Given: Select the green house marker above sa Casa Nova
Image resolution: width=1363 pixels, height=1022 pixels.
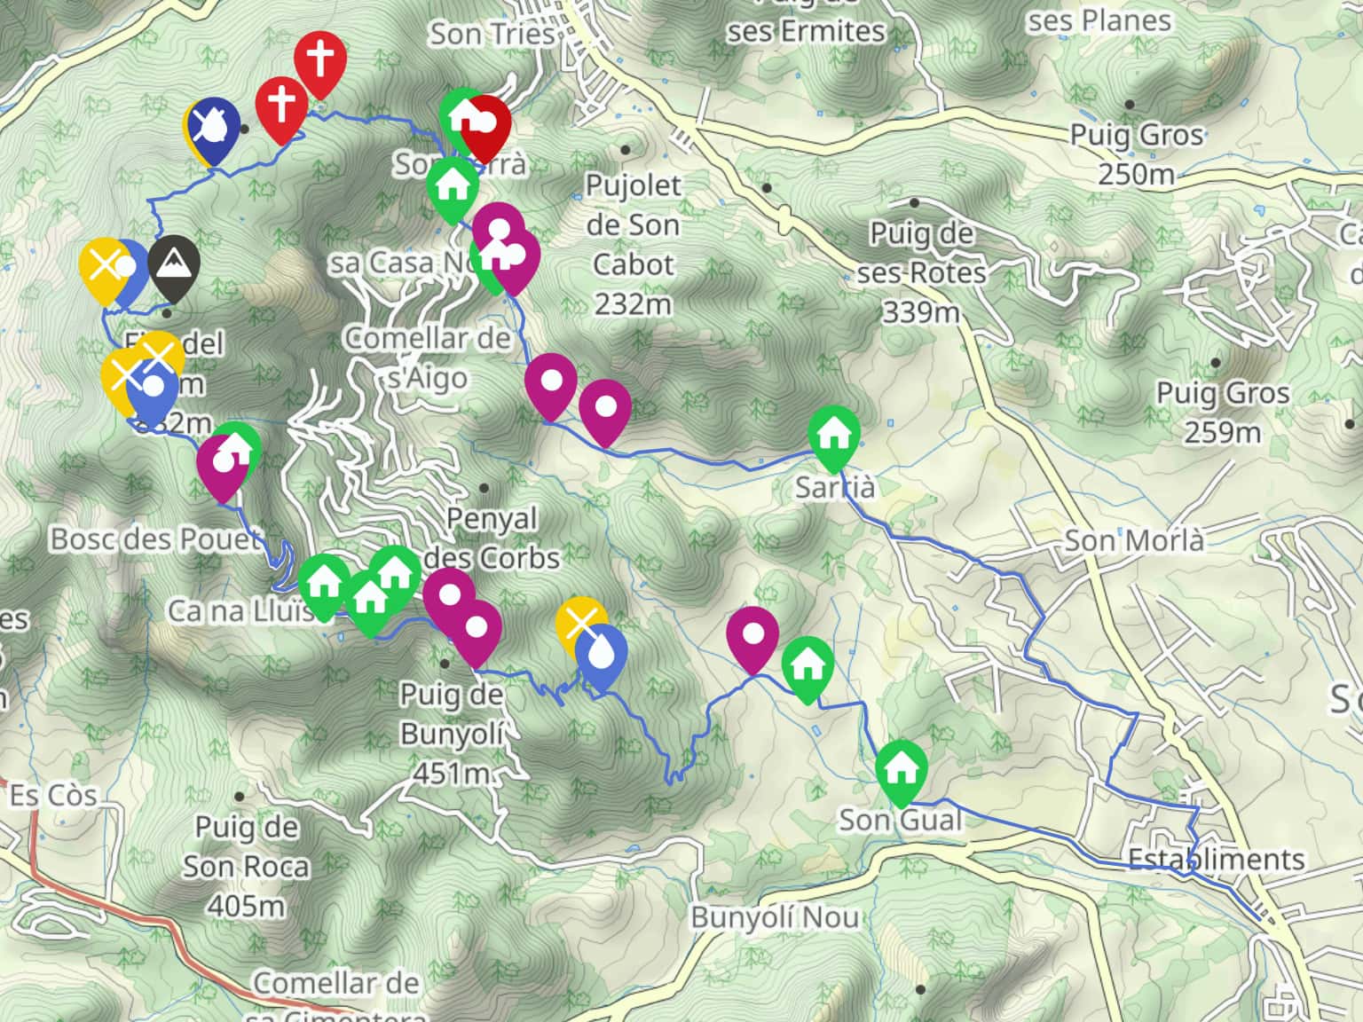Looking at the screenshot, I should point(452,186).
